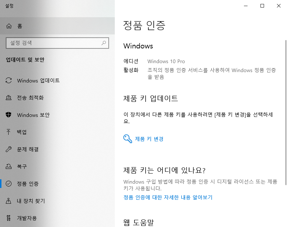
Task: Click the 내 장치 찾기 locator icon
Action: coord(8,201)
